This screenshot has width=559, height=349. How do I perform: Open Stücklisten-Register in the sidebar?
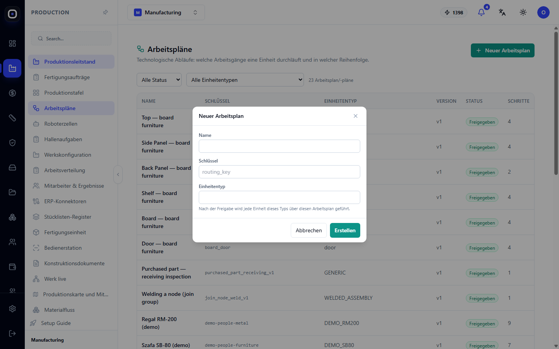tap(71, 217)
